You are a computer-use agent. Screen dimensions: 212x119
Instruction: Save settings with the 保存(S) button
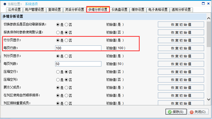[x=176, y=112]
